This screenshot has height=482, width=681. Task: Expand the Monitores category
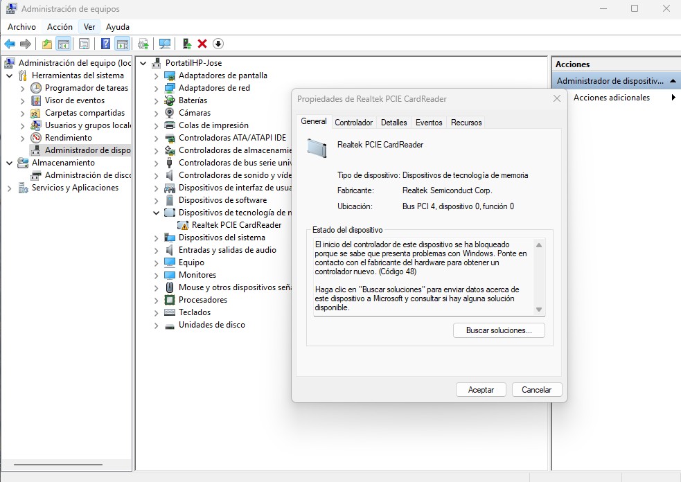click(157, 276)
